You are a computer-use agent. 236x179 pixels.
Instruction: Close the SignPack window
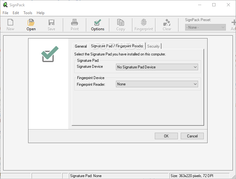click(228, 5)
